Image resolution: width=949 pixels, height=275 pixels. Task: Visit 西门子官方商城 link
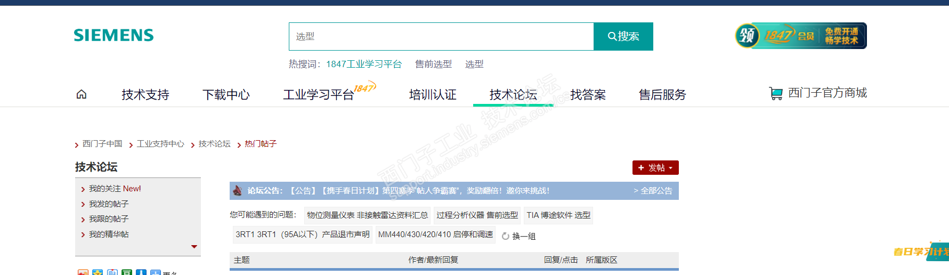(828, 93)
